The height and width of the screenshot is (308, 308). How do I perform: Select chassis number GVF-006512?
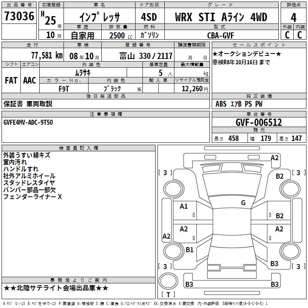coord(259,122)
